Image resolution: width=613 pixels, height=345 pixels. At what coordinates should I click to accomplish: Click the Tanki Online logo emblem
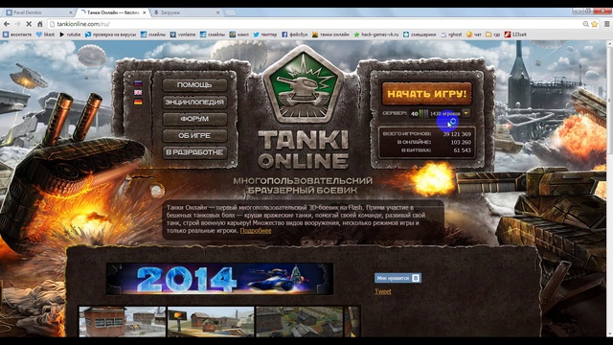coord(304,84)
